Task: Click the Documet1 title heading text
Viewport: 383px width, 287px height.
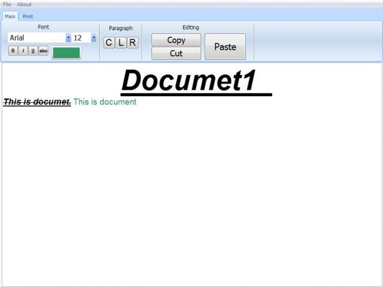Action: (189, 81)
